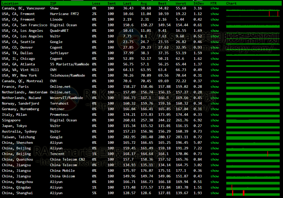Click the Shanghai Aliyun latency chart
283x198 pixels.
tap(253, 193)
